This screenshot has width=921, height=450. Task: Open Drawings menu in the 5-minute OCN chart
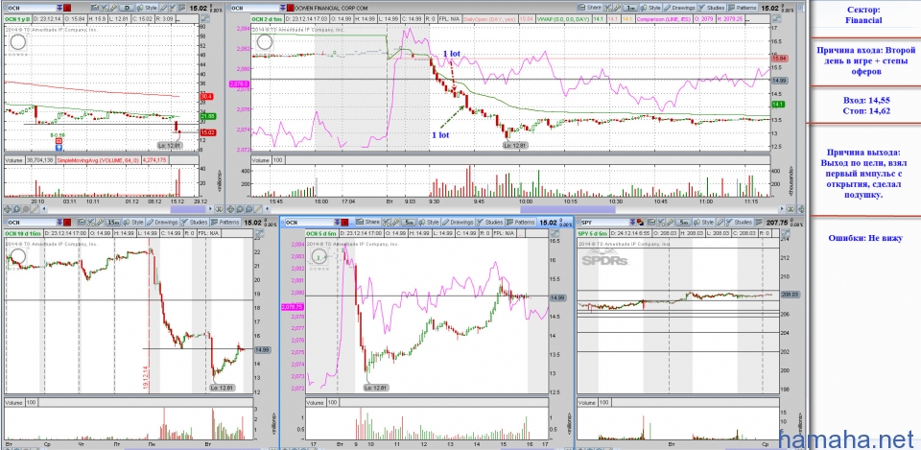[x=459, y=222]
